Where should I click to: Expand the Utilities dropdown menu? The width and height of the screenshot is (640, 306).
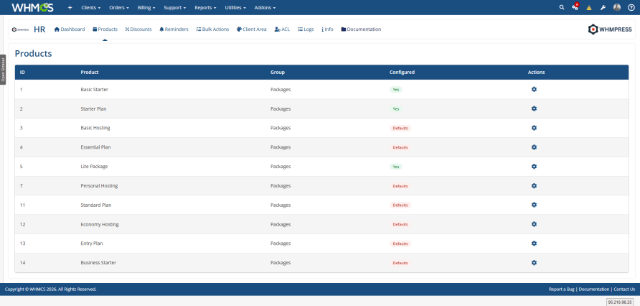pyautogui.click(x=235, y=7)
